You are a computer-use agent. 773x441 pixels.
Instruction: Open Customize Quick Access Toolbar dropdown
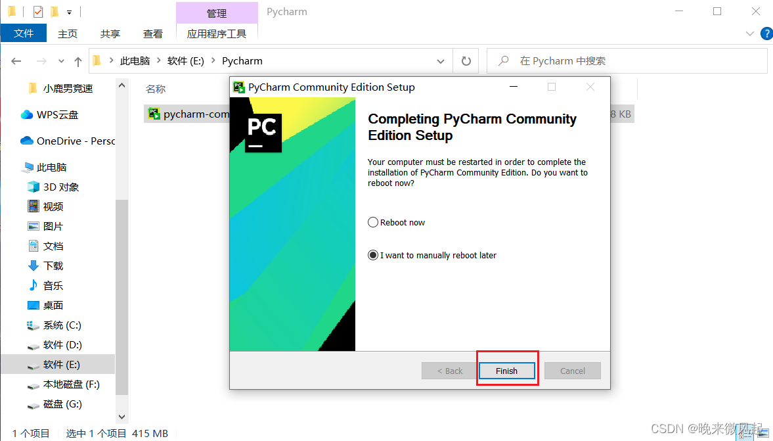pos(70,12)
